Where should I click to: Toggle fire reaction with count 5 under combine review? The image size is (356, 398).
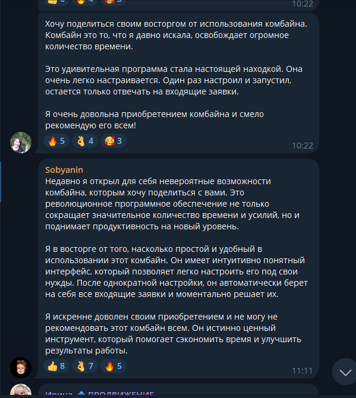pyautogui.click(x=56, y=141)
